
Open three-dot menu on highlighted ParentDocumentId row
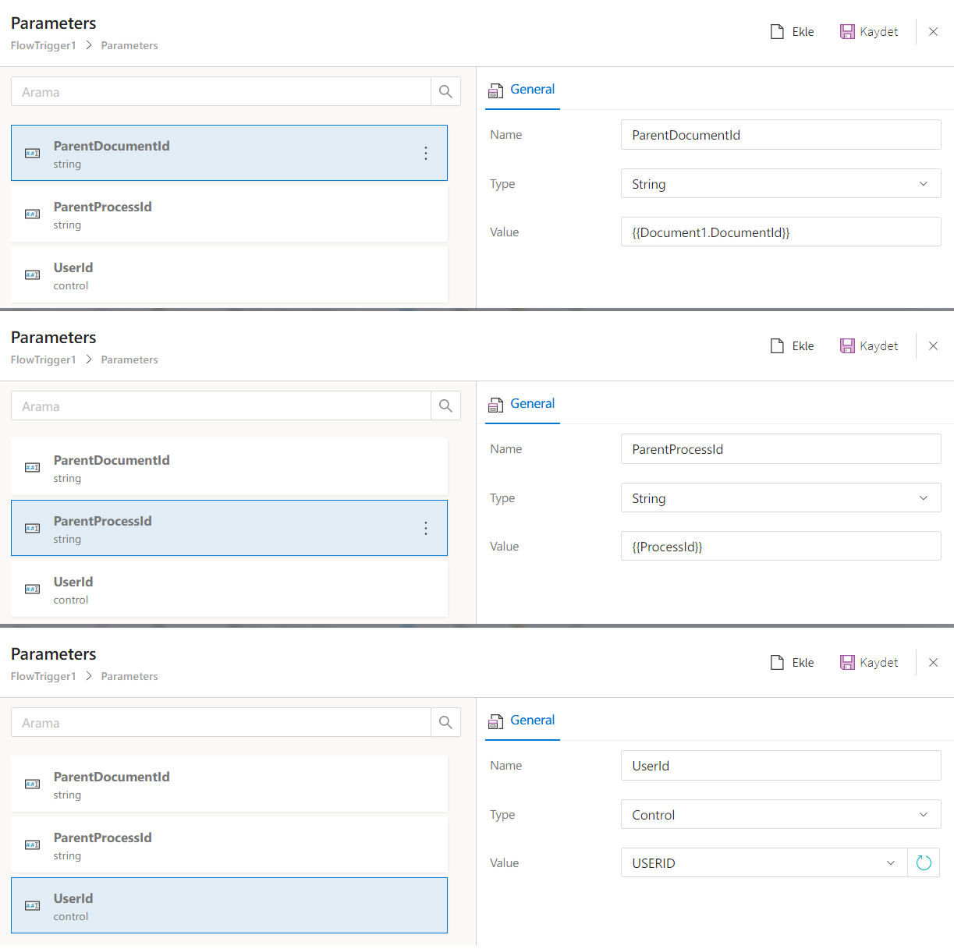tap(426, 154)
